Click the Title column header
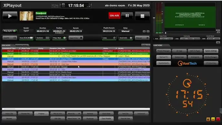Viewport: 222px width, 125px height. (82, 49)
